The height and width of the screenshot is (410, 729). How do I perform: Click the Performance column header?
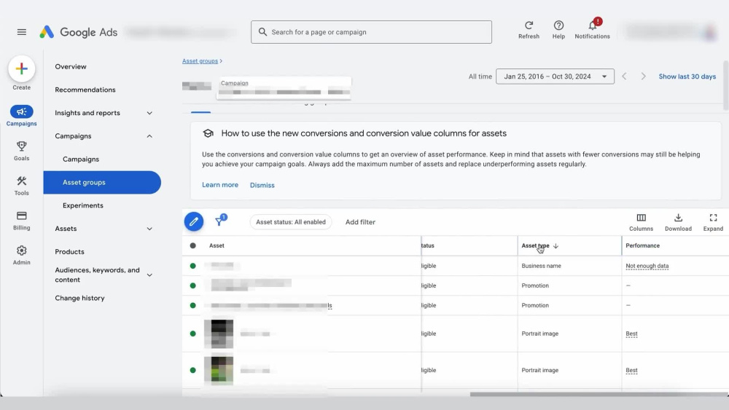click(x=642, y=245)
